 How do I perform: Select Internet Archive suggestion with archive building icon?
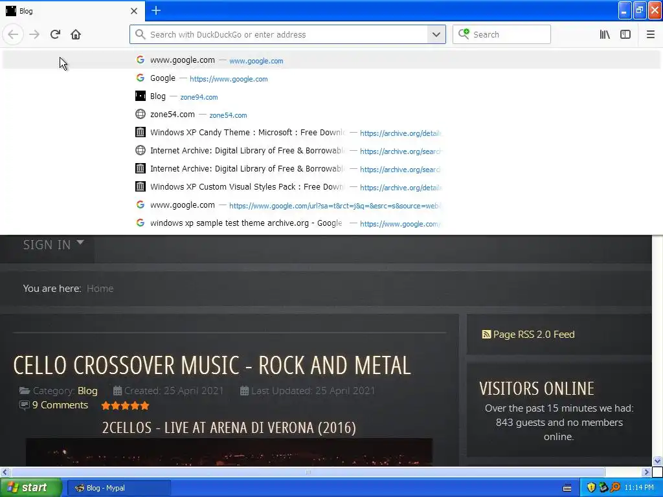(x=331, y=169)
